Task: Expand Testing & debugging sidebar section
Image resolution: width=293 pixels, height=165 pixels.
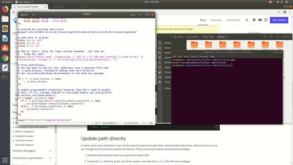Action: pos(32,151)
